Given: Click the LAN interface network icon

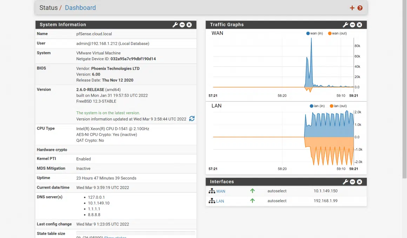Looking at the screenshot, I should tap(212, 201).
